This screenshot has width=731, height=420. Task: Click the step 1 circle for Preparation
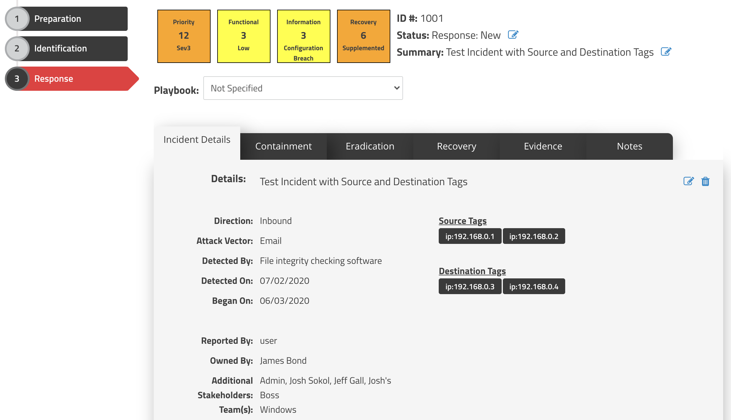click(x=17, y=19)
